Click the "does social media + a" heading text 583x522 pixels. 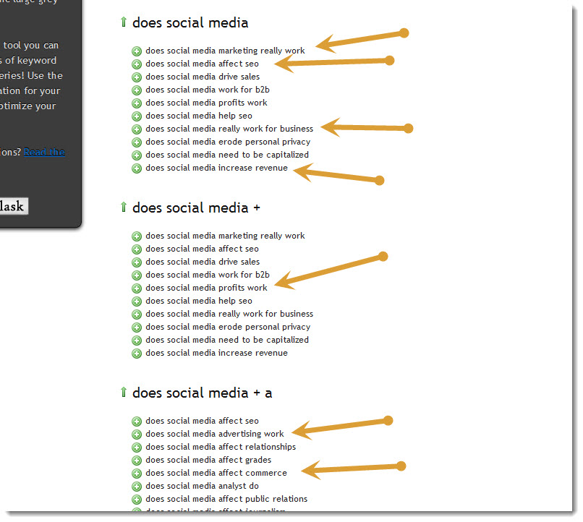(203, 393)
